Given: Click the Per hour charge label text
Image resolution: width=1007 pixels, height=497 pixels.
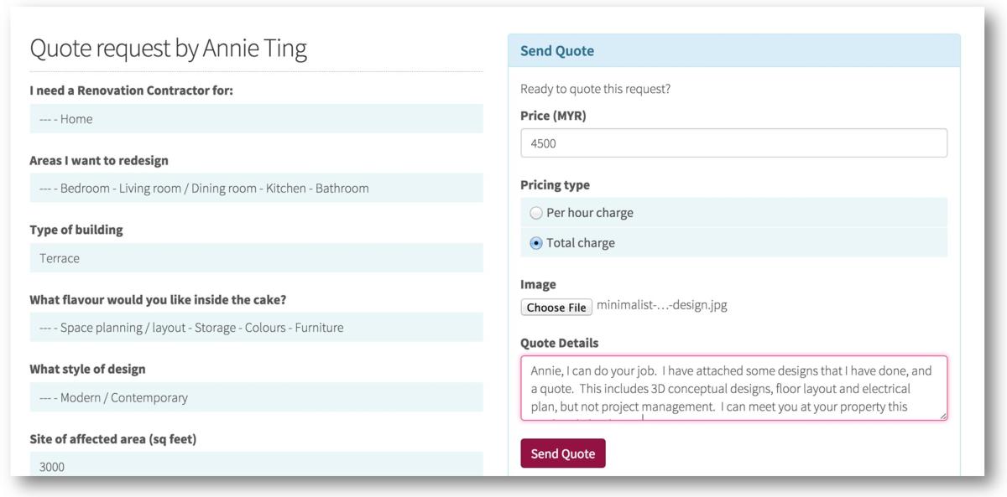Looking at the screenshot, I should point(590,213).
